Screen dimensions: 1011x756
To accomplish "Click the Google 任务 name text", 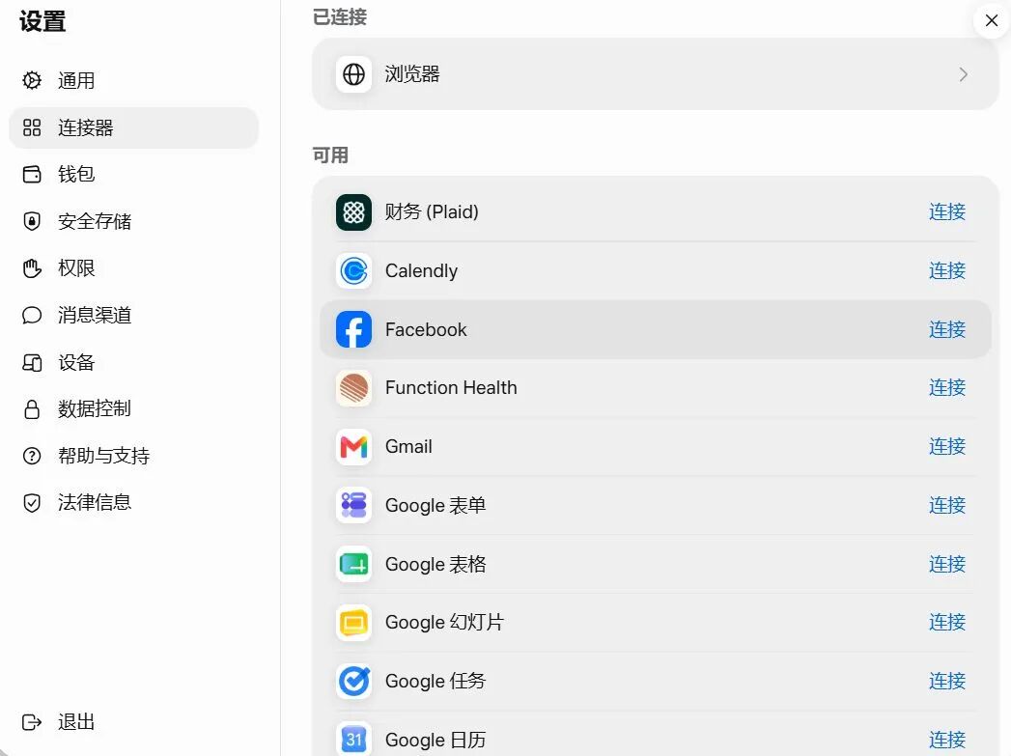I will 435,681.
